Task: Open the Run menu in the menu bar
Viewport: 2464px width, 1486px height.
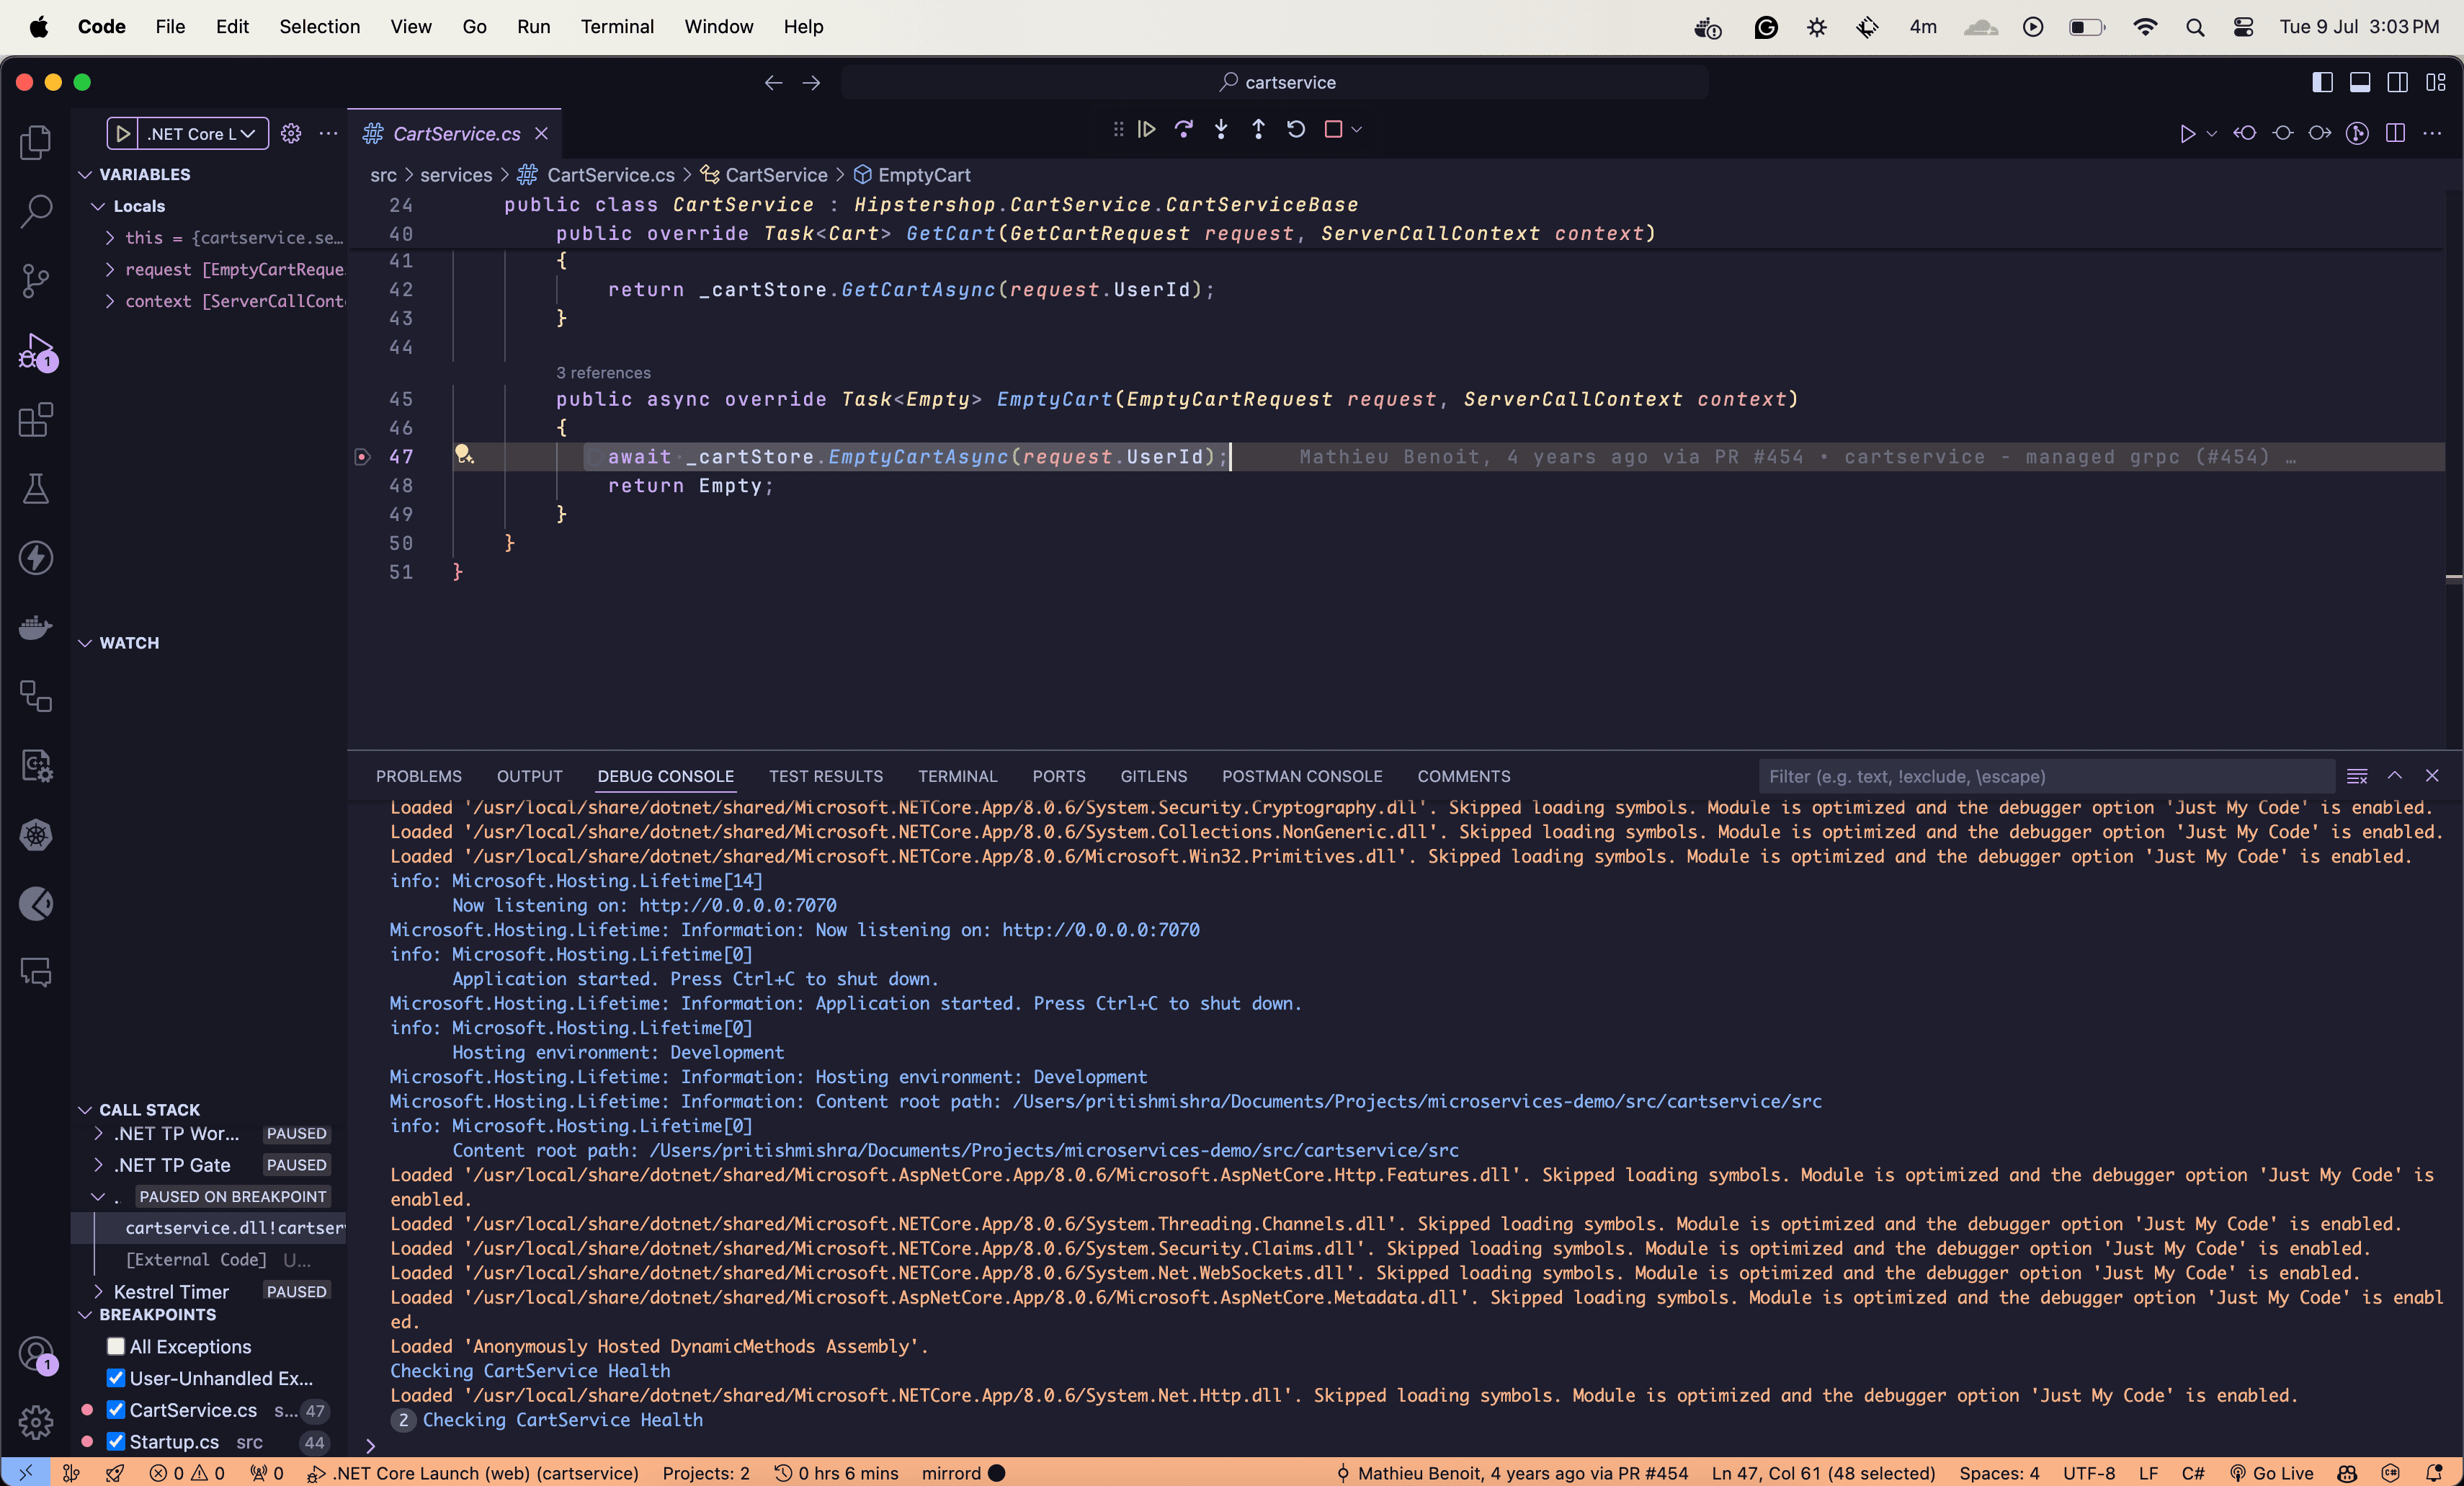Action: pyautogui.click(x=534, y=27)
